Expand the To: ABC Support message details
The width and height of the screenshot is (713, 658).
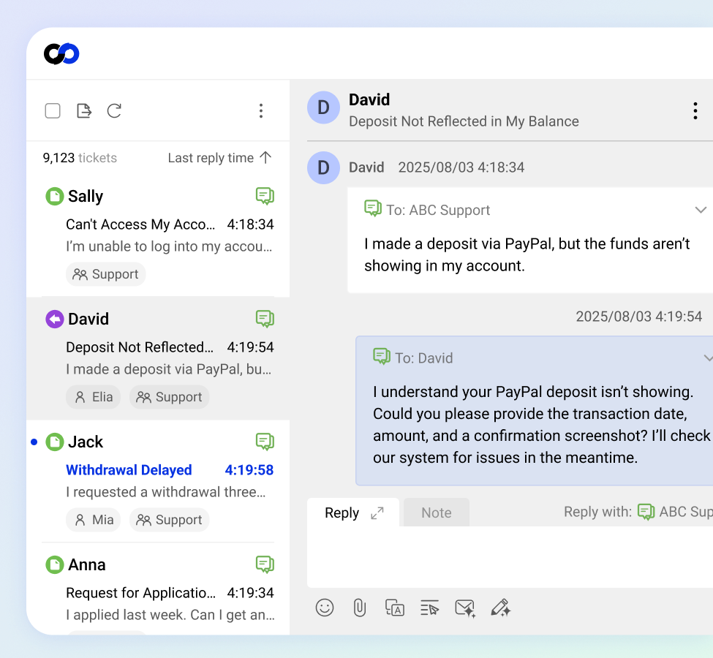click(x=701, y=210)
